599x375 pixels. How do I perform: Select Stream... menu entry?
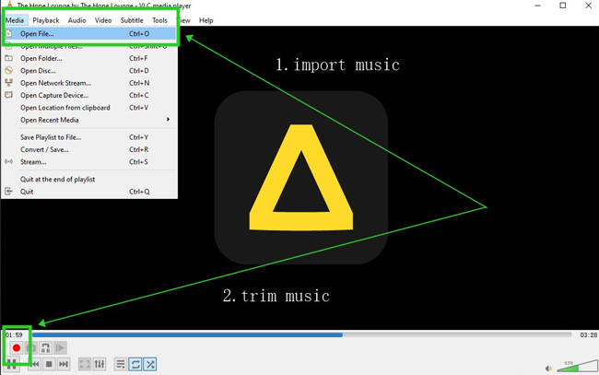coord(89,162)
